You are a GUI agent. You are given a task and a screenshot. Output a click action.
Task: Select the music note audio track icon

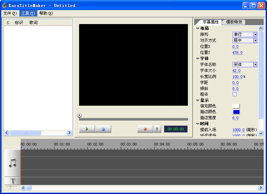point(13,163)
